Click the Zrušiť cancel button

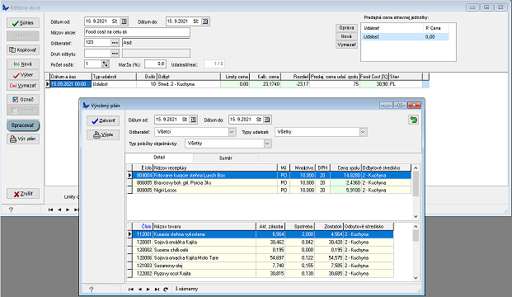pos(23,194)
